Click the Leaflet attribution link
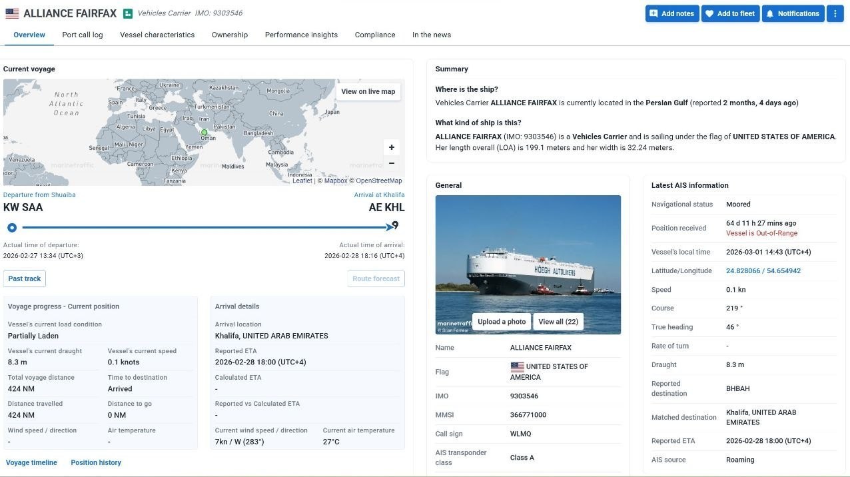The height and width of the screenshot is (477, 850). click(302, 181)
